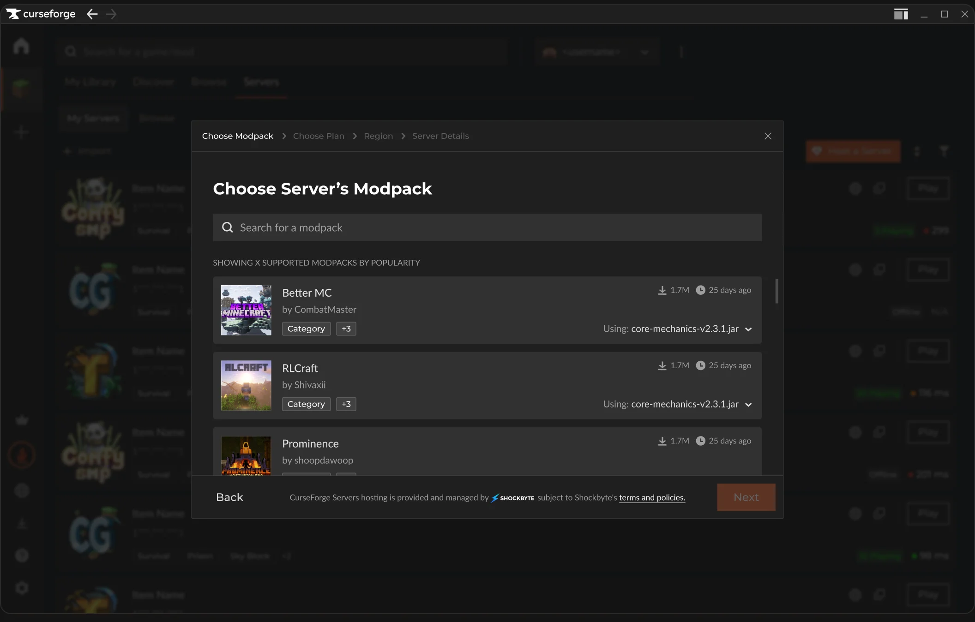Go to Region breadcrumb step
This screenshot has height=622, width=975.
(x=378, y=136)
